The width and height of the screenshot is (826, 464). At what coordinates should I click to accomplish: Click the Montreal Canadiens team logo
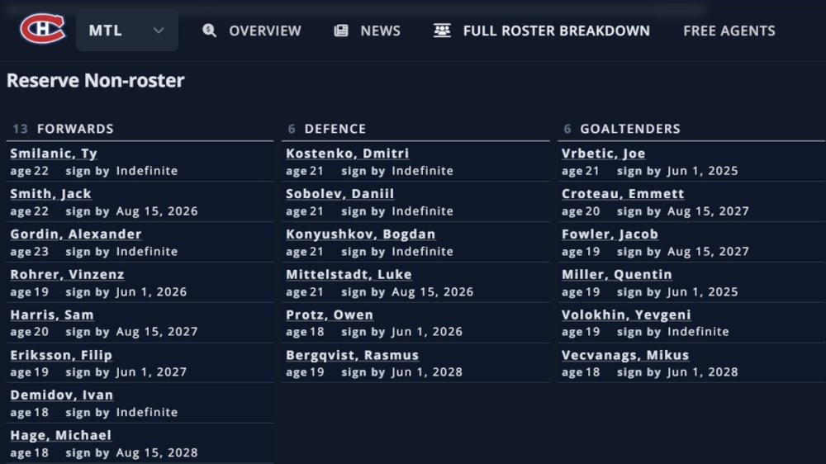(x=43, y=28)
